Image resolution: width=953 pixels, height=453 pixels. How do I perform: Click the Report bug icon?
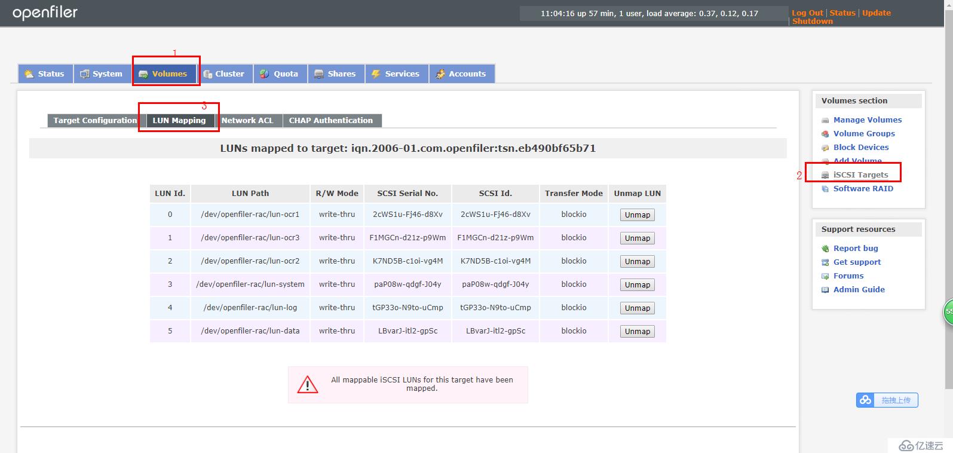pyautogui.click(x=825, y=249)
